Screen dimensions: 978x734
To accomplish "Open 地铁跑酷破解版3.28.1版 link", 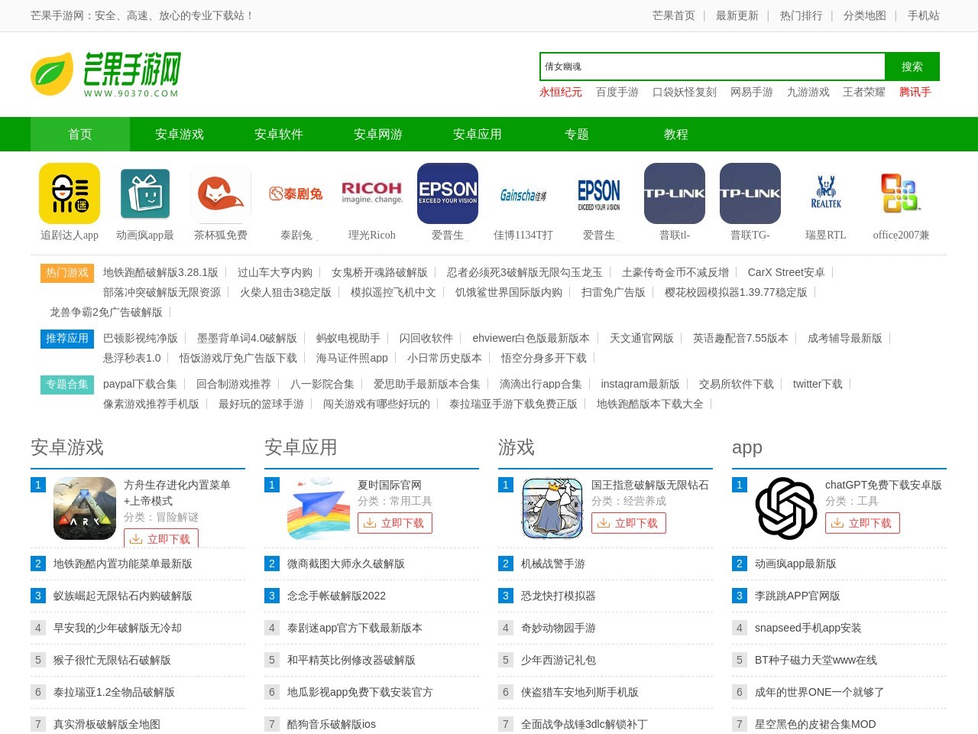I will pyautogui.click(x=160, y=272).
